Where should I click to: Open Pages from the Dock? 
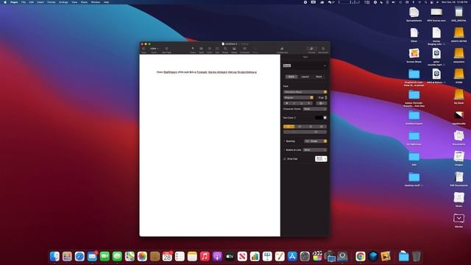coord(280,256)
